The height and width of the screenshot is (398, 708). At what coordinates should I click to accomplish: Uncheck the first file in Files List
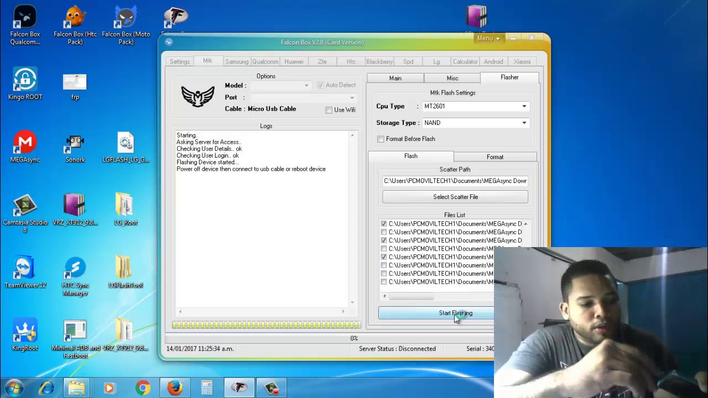tap(384, 224)
